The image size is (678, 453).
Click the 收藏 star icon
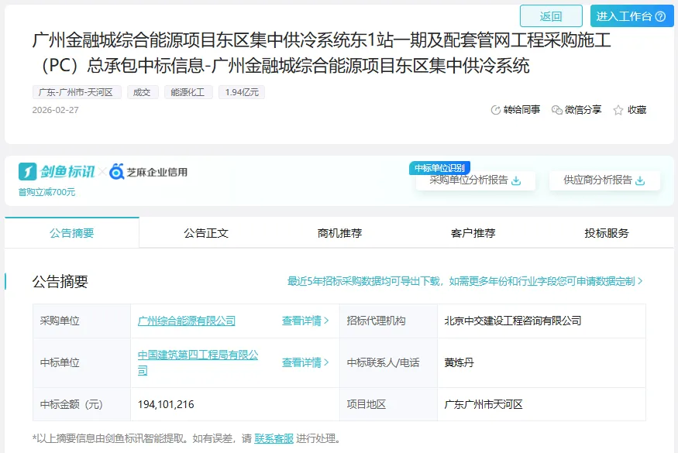618,110
